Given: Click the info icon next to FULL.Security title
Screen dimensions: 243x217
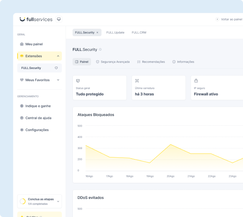Looking at the screenshot, I should coord(100,49).
